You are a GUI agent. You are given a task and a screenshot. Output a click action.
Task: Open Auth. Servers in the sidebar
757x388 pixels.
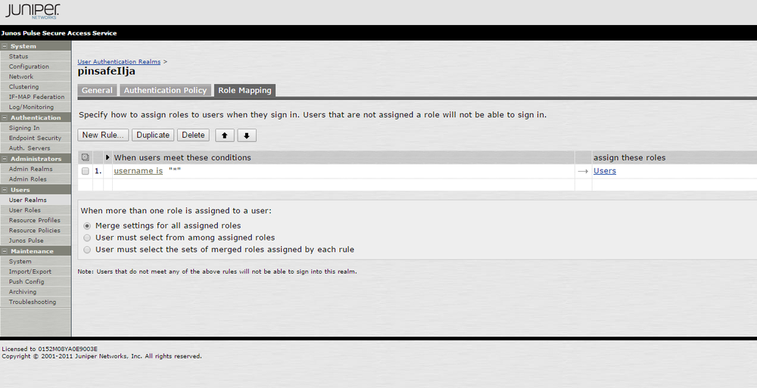pos(29,148)
